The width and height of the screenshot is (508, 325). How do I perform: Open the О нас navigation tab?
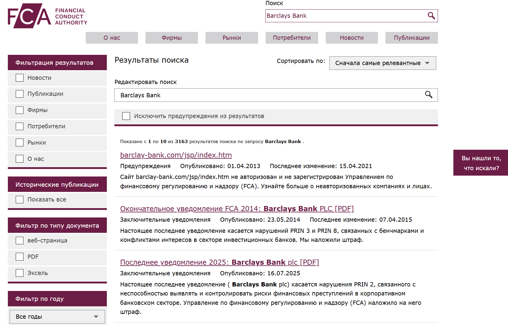112,38
